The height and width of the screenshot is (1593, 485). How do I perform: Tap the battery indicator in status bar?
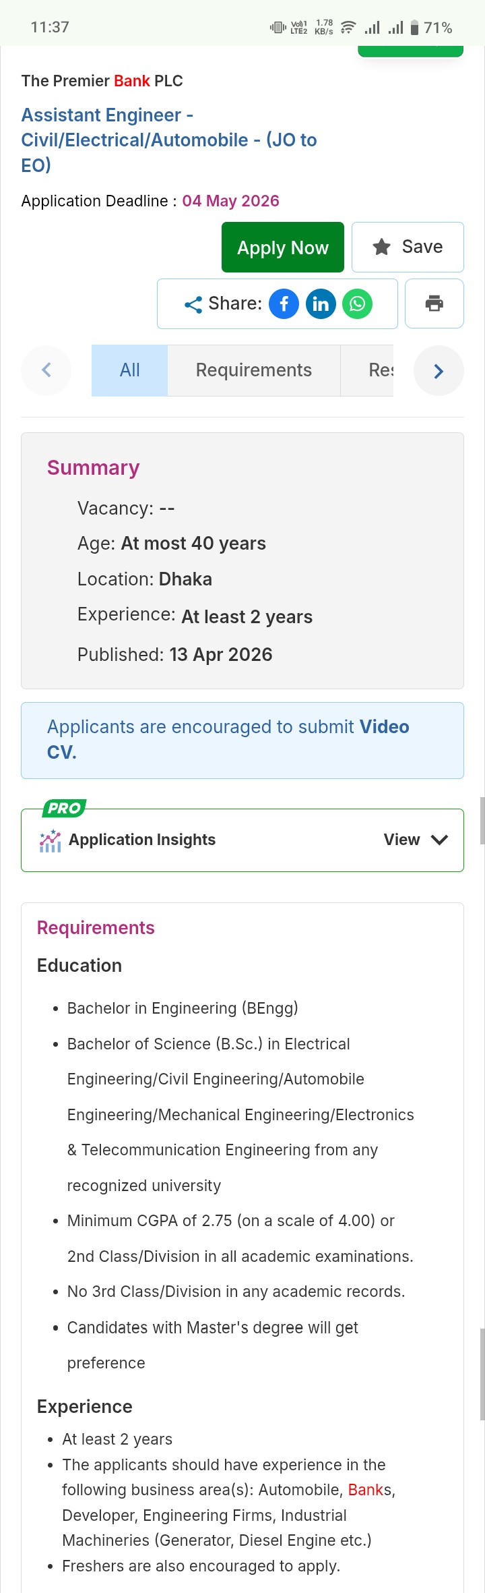click(x=415, y=28)
